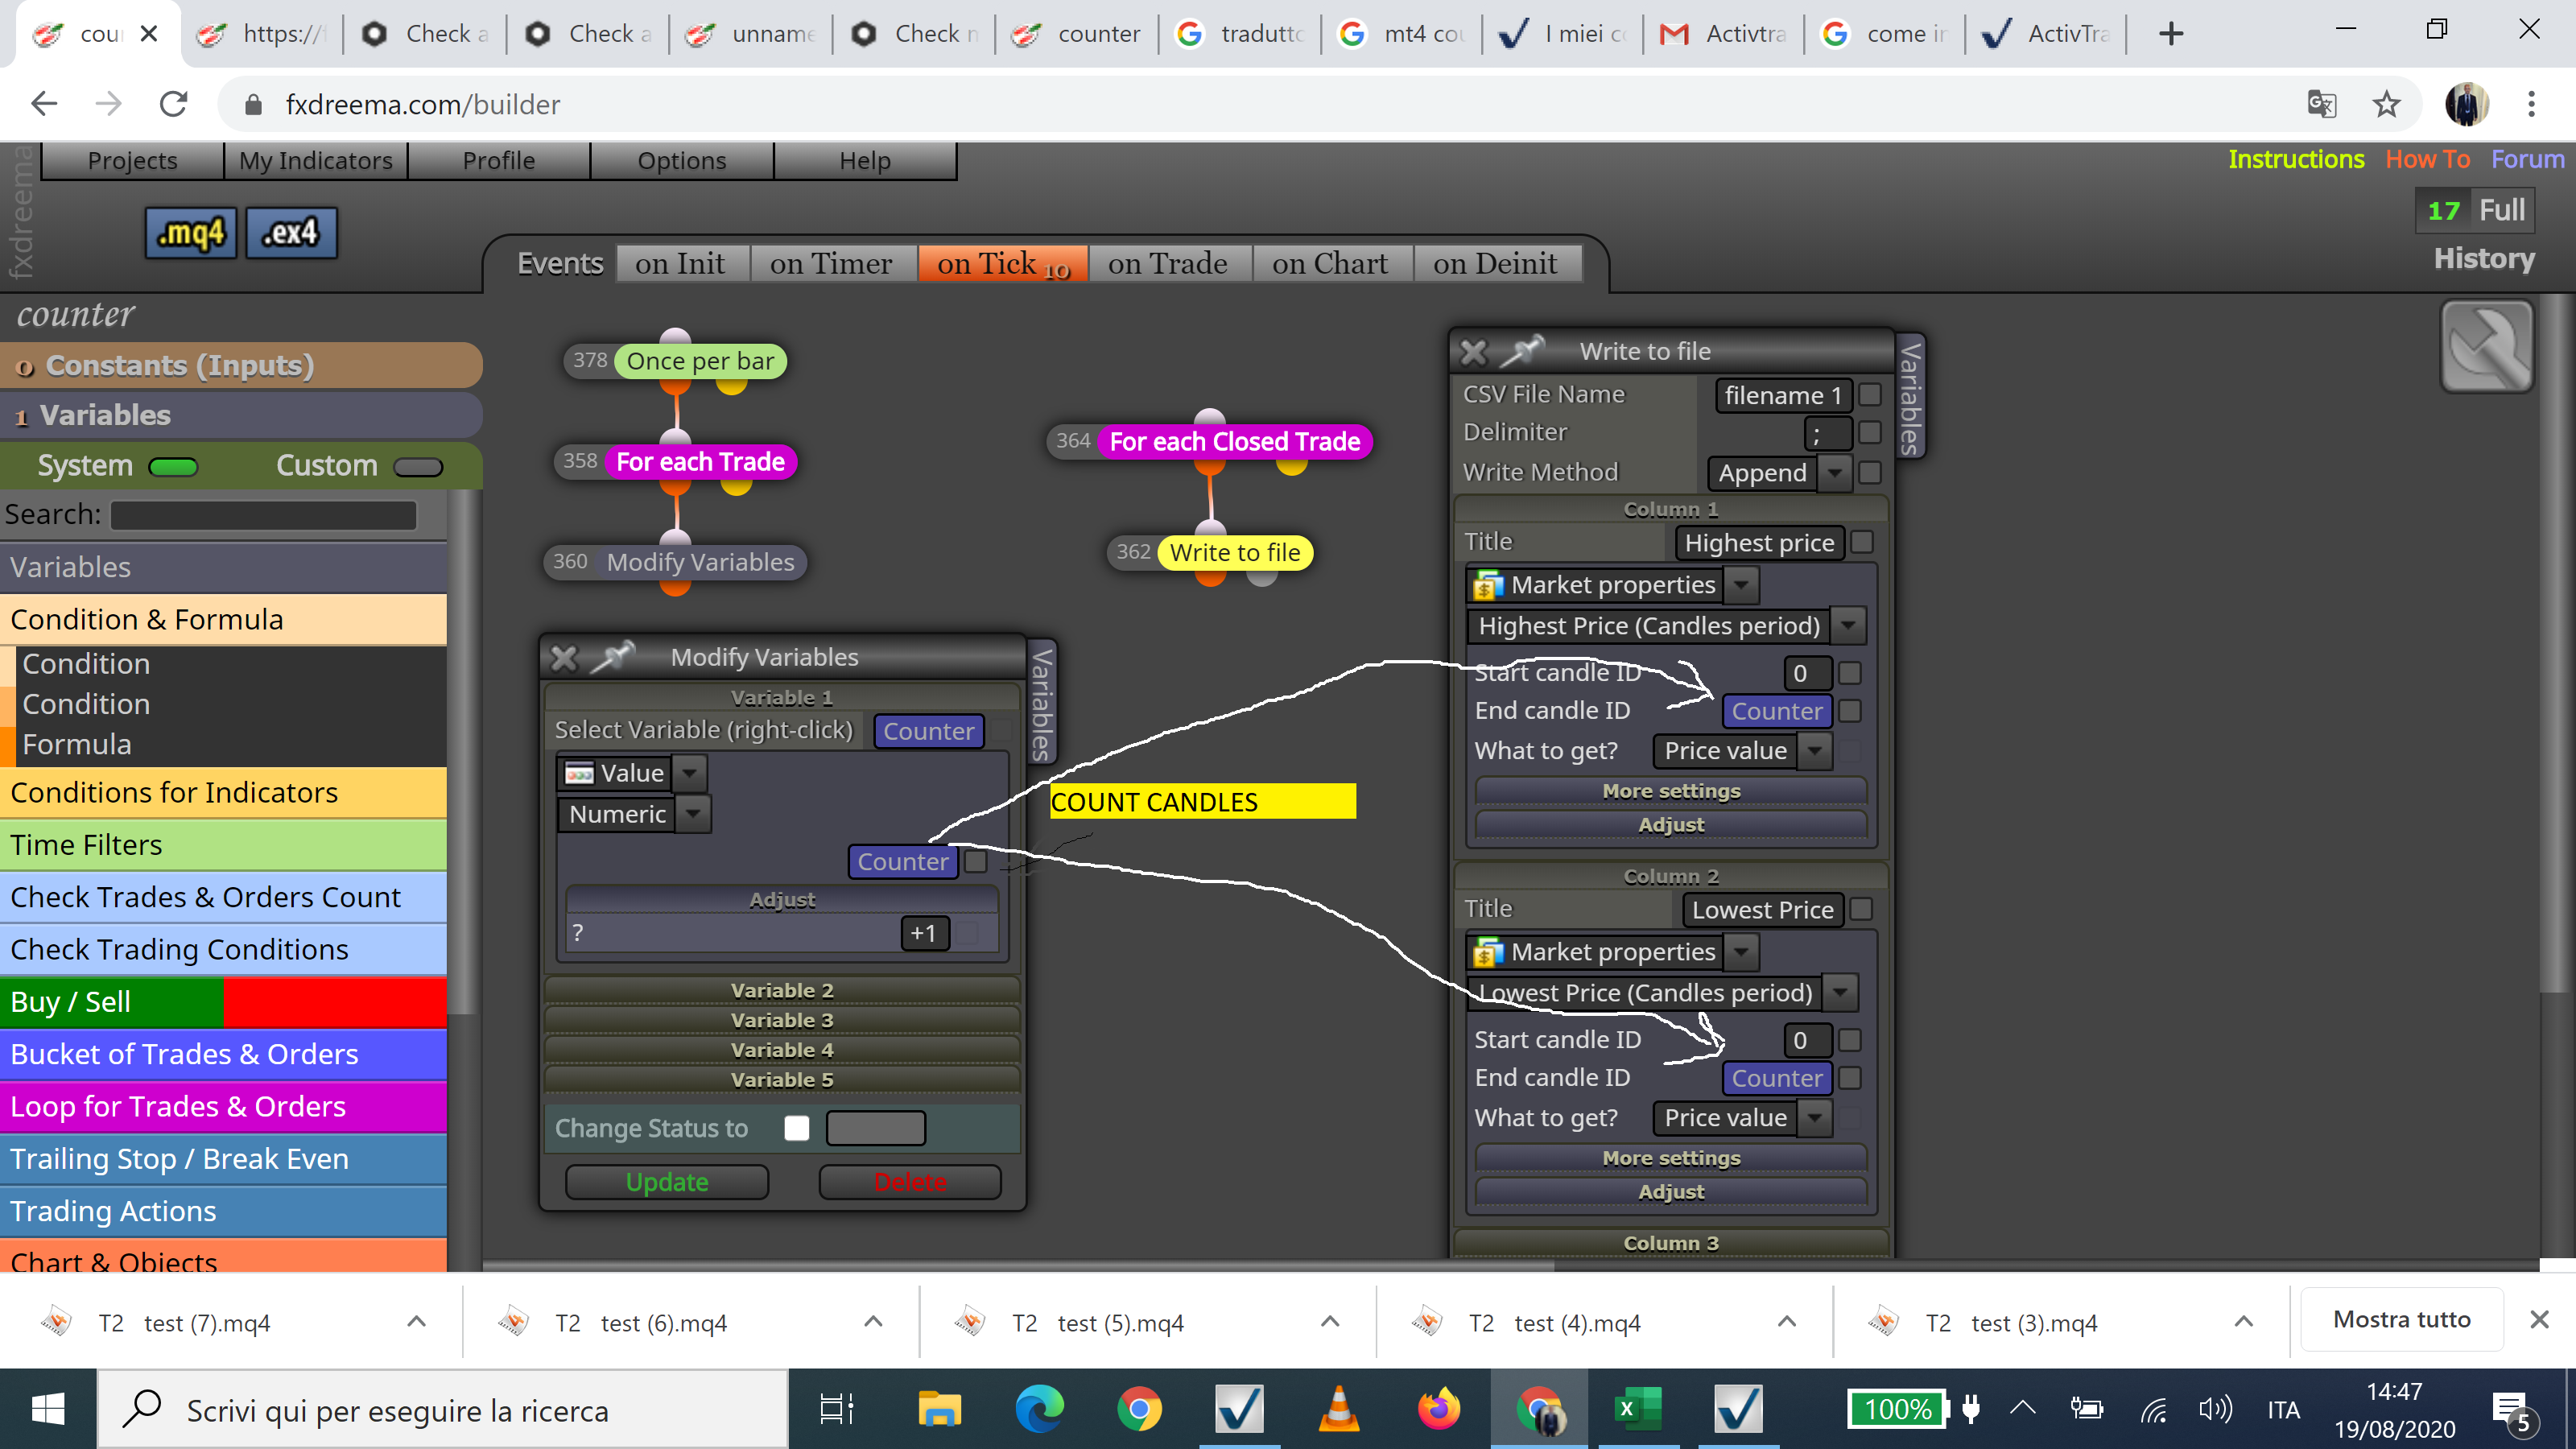Toggle the System variables switch
This screenshot has height=1449, width=2576.
tap(173, 467)
